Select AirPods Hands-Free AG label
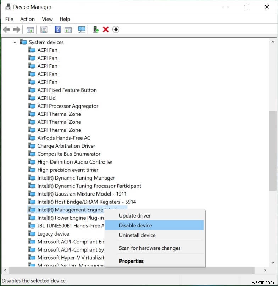The height and width of the screenshot is (286, 278). (x=64, y=138)
